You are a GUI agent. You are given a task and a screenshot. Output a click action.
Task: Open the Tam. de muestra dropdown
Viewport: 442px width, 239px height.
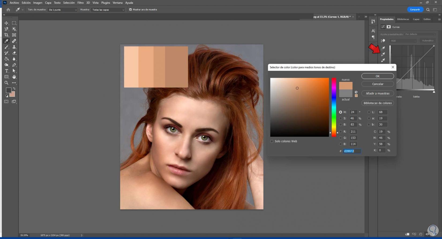click(x=62, y=10)
